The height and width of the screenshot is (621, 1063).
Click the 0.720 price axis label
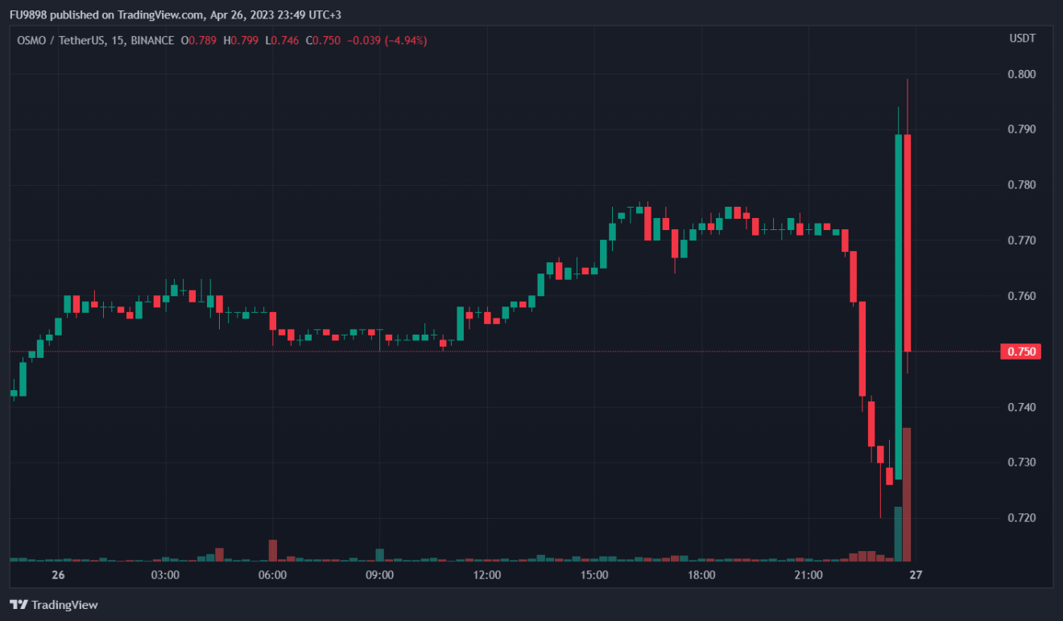pos(1021,518)
